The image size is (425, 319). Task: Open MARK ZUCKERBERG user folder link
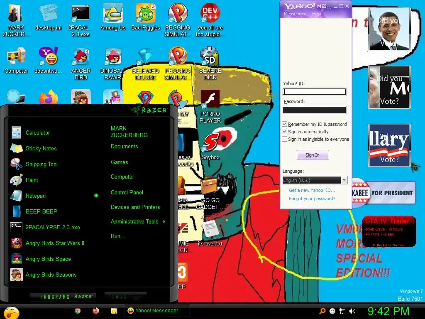tap(129, 132)
